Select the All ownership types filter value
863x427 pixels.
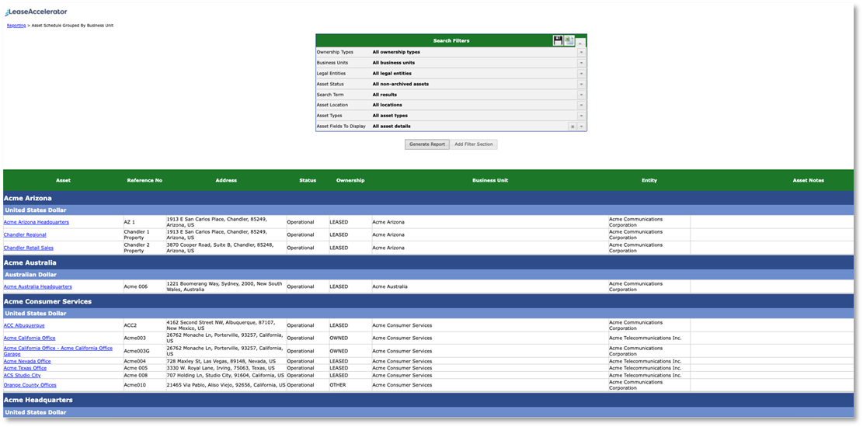(x=396, y=52)
